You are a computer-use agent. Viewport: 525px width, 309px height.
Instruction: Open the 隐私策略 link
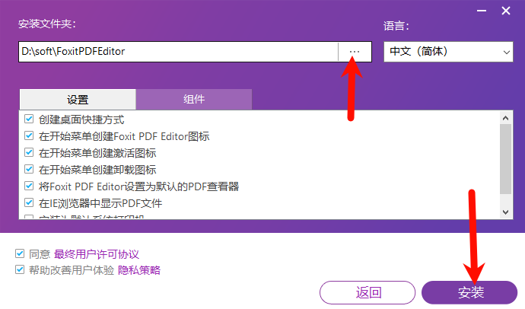tap(139, 270)
